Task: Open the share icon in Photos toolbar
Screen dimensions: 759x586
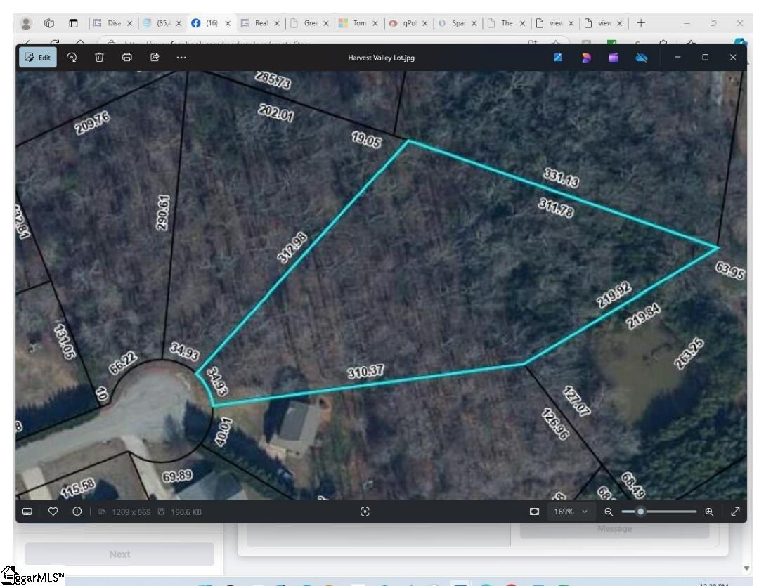Action: 155,57
